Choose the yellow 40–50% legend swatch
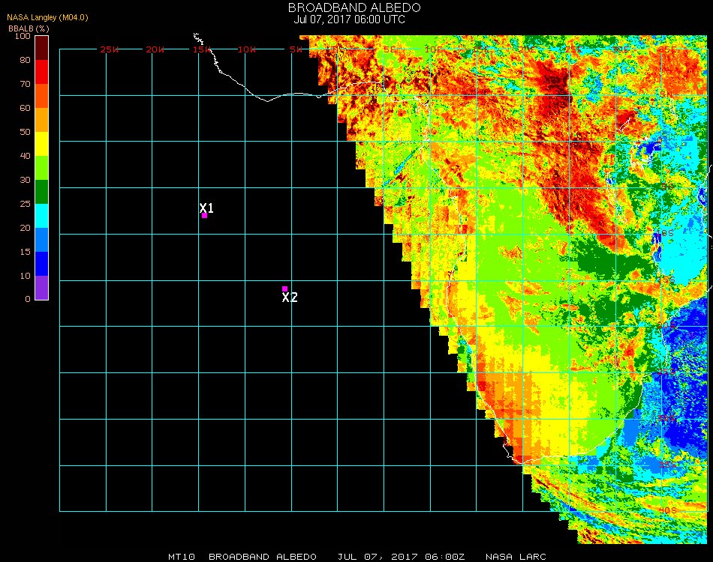This screenshot has width=713, height=562. (42, 144)
